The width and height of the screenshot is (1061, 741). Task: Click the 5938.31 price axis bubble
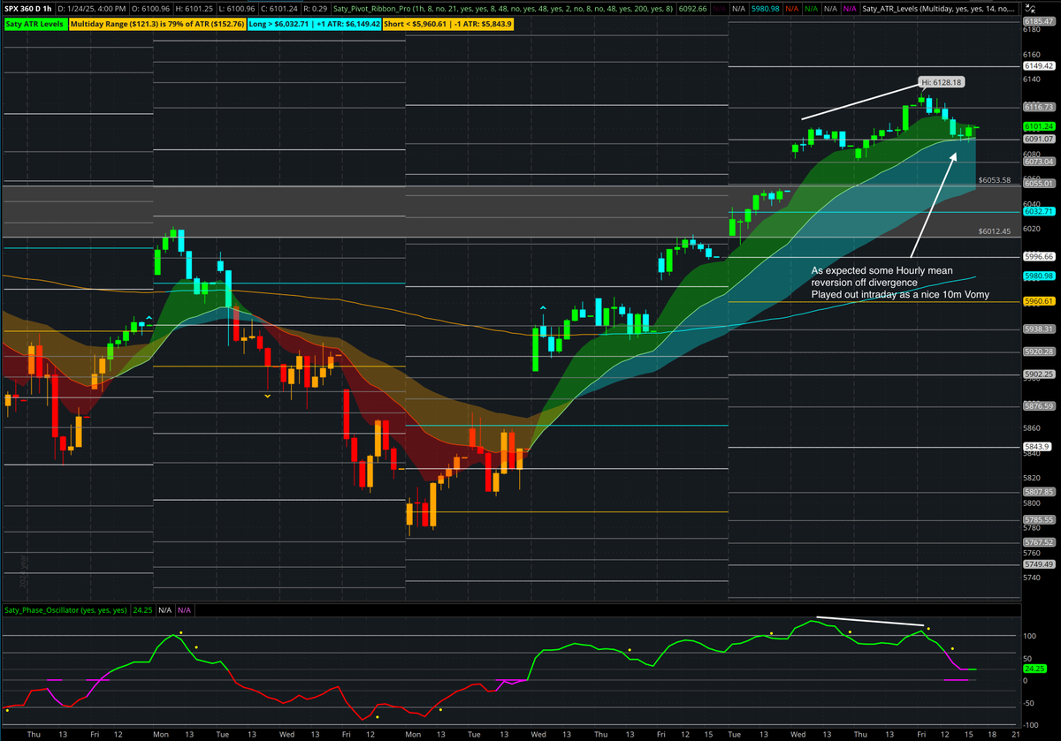(x=1038, y=329)
